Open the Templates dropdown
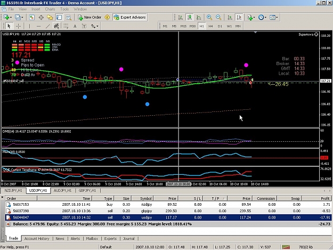This screenshot has width=333, height=250. [x=273, y=18]
